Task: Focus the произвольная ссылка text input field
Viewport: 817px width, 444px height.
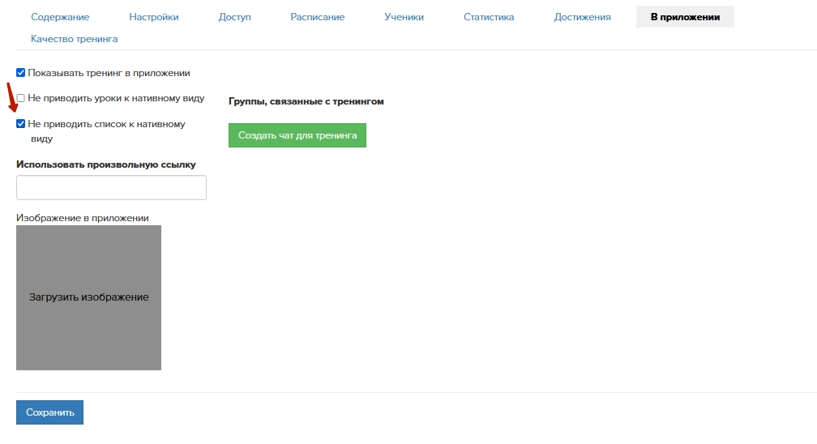Action: tap(111, 188)
